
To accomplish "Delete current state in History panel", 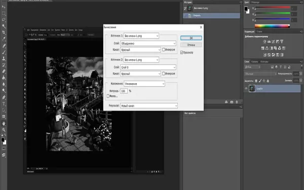I will (x=237, y=102).
